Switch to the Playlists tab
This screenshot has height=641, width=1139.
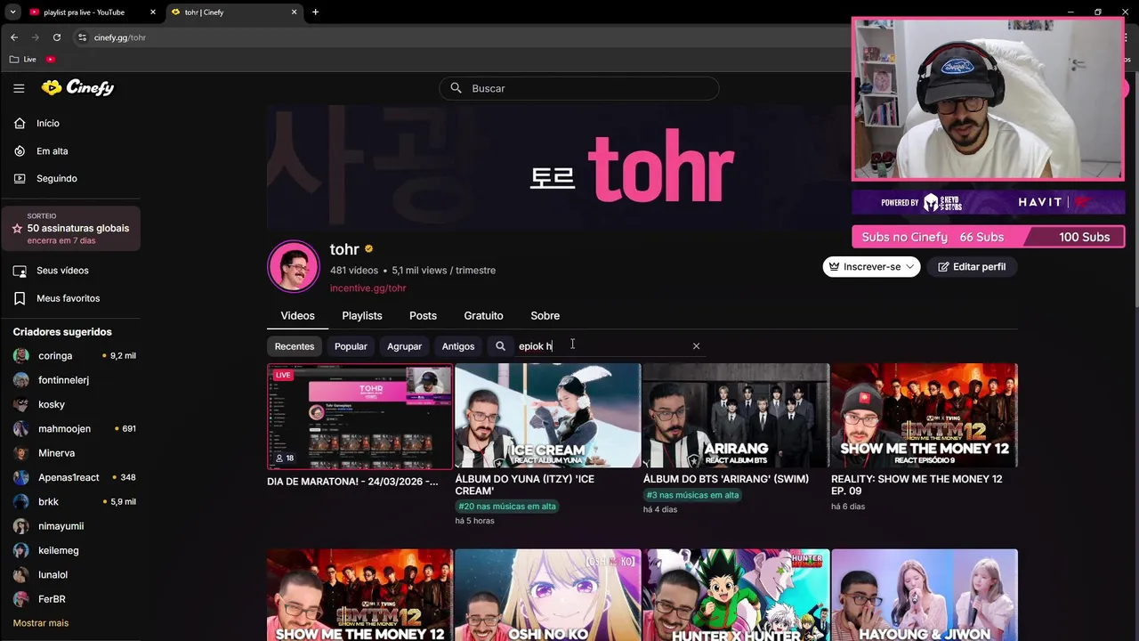362,316
